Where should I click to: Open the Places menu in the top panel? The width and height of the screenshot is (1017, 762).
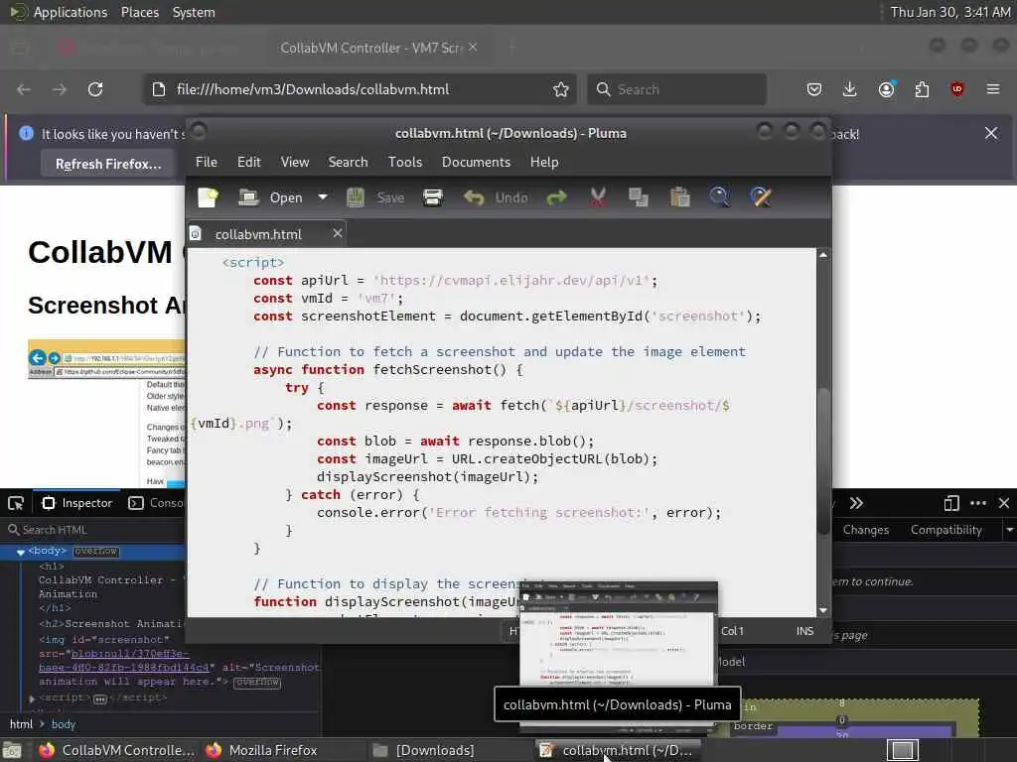pos(139,12)
